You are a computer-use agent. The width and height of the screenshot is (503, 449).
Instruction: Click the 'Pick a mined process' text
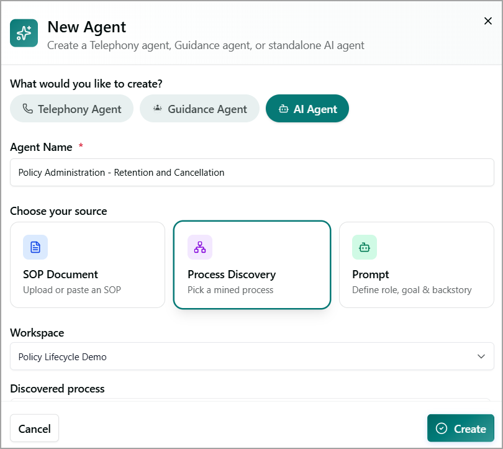point(230,290)
